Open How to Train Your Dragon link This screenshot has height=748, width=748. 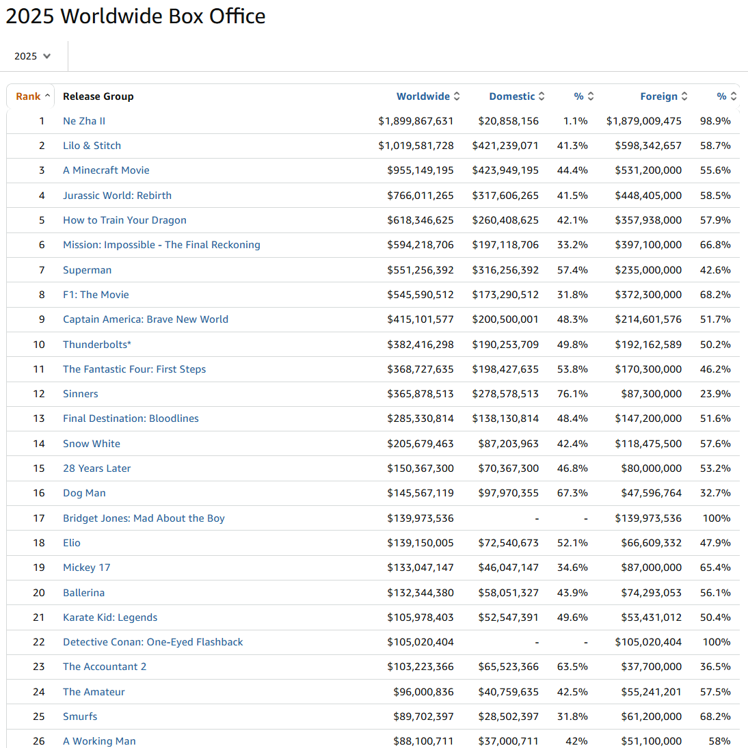coord(124,220)
